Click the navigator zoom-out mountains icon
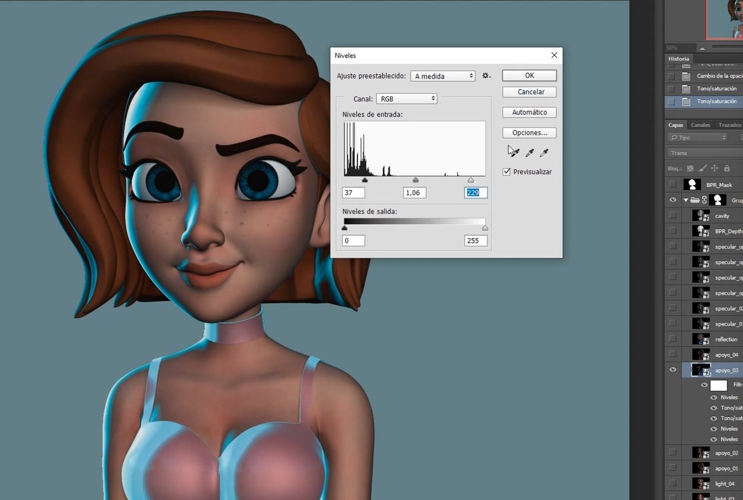Screen dimensions: 743x500 [702, 48]
